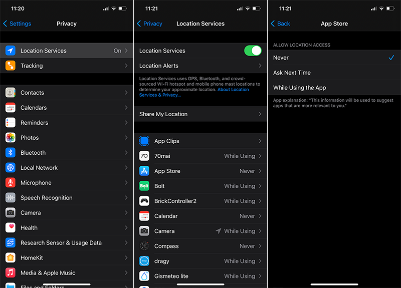
Task: Open Calendar Never location row
Action: click(200, 216)
